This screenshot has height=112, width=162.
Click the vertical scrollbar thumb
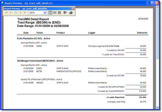158,34
